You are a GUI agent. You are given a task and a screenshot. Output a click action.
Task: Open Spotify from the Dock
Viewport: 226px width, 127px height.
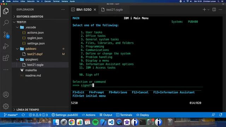coord(95,122)
